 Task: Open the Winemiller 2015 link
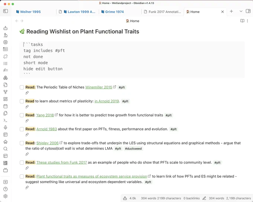(99, 87)
